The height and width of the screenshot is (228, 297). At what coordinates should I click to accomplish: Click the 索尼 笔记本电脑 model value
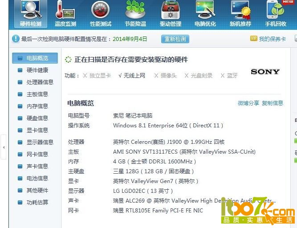pos(133,115)
